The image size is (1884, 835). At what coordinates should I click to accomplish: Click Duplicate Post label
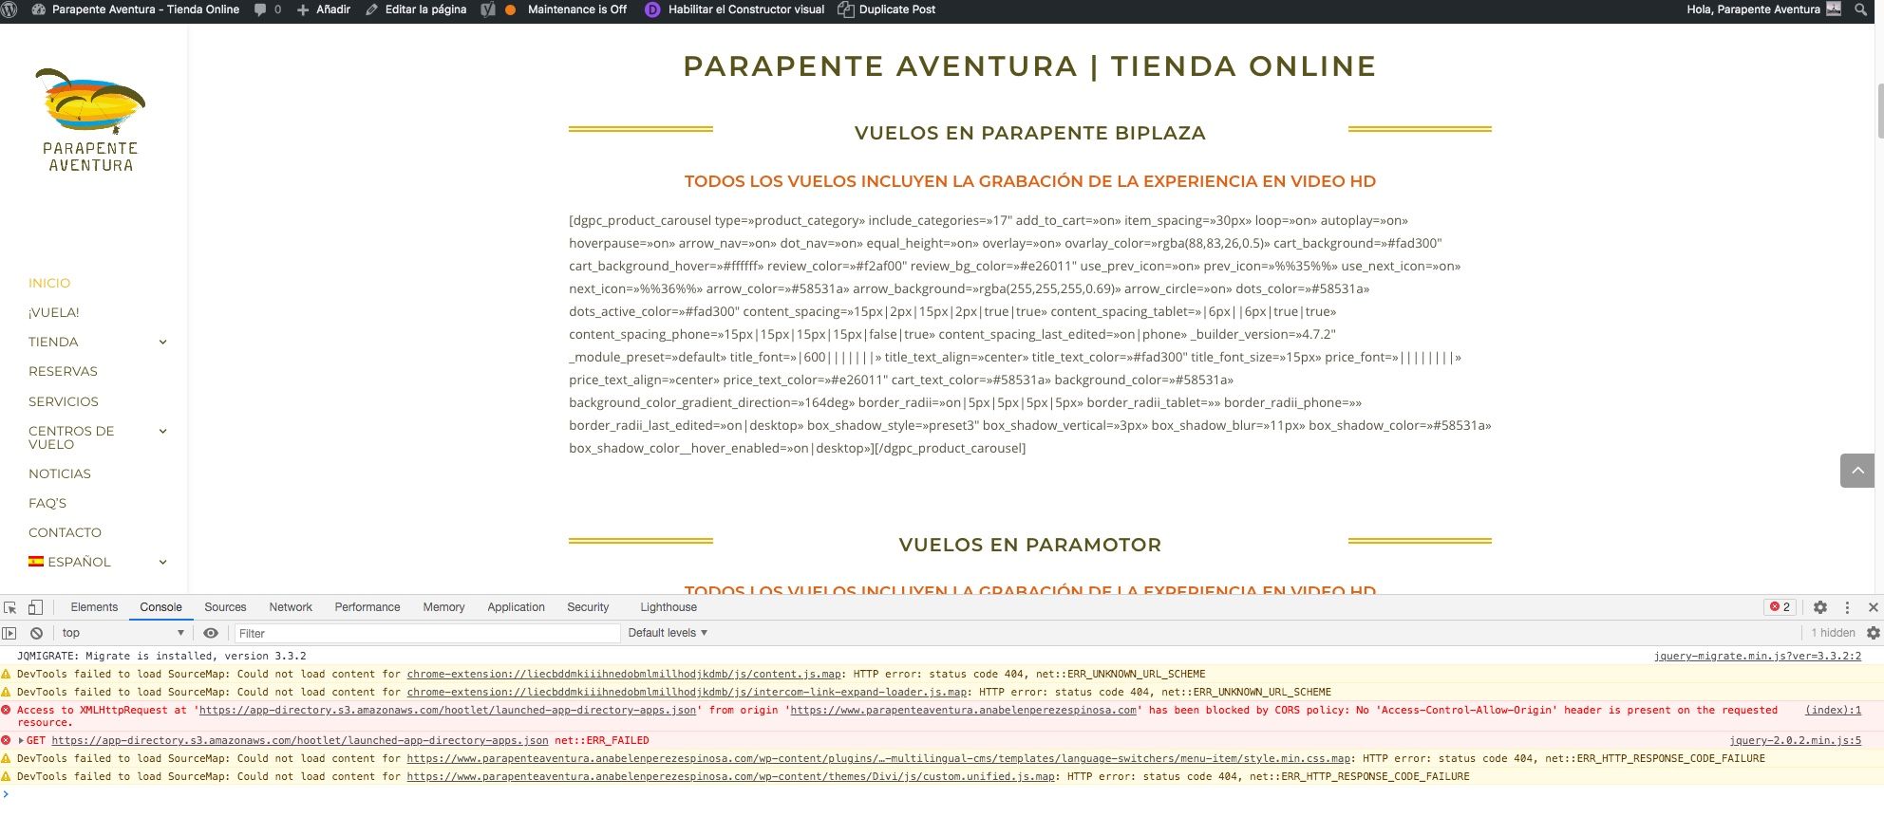click(897, 9)
